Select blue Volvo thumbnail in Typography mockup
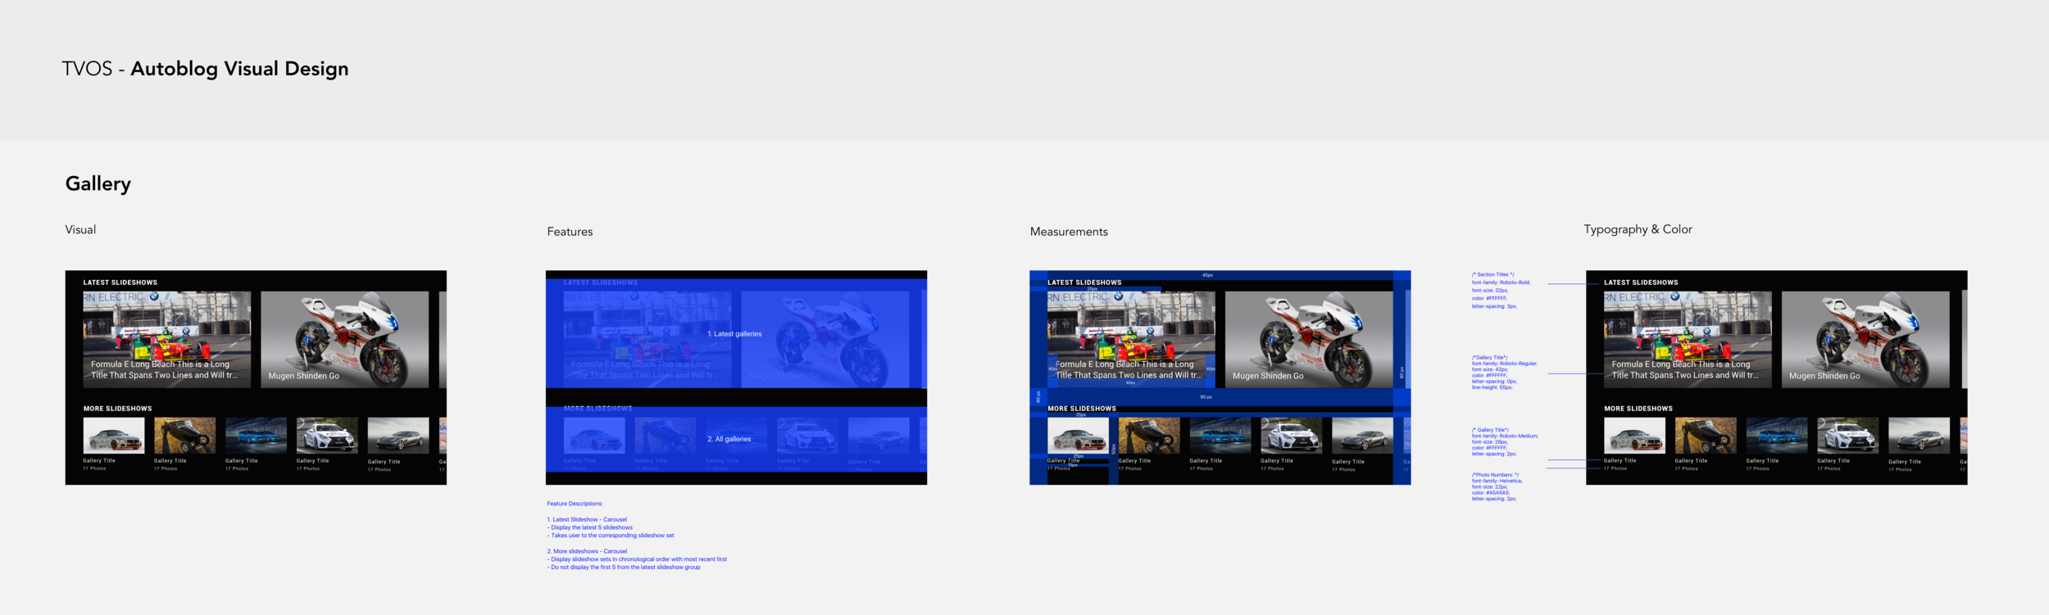The width and height of the screenshot is (2049, 615). click(x=1777, y=435)
